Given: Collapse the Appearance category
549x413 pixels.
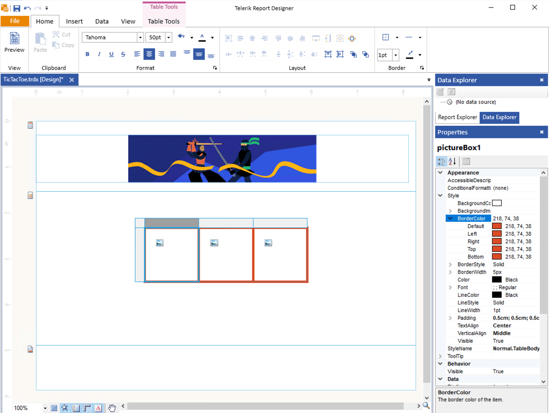Looking at the screenshot, I should tap(440, 173).
